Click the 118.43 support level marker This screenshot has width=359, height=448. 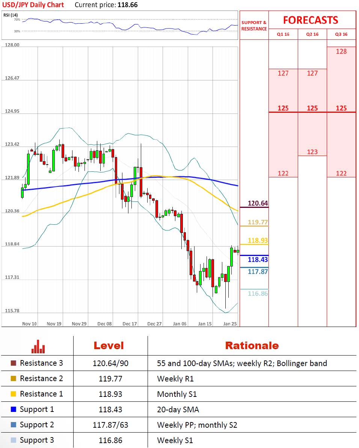(x=258, y=259)
